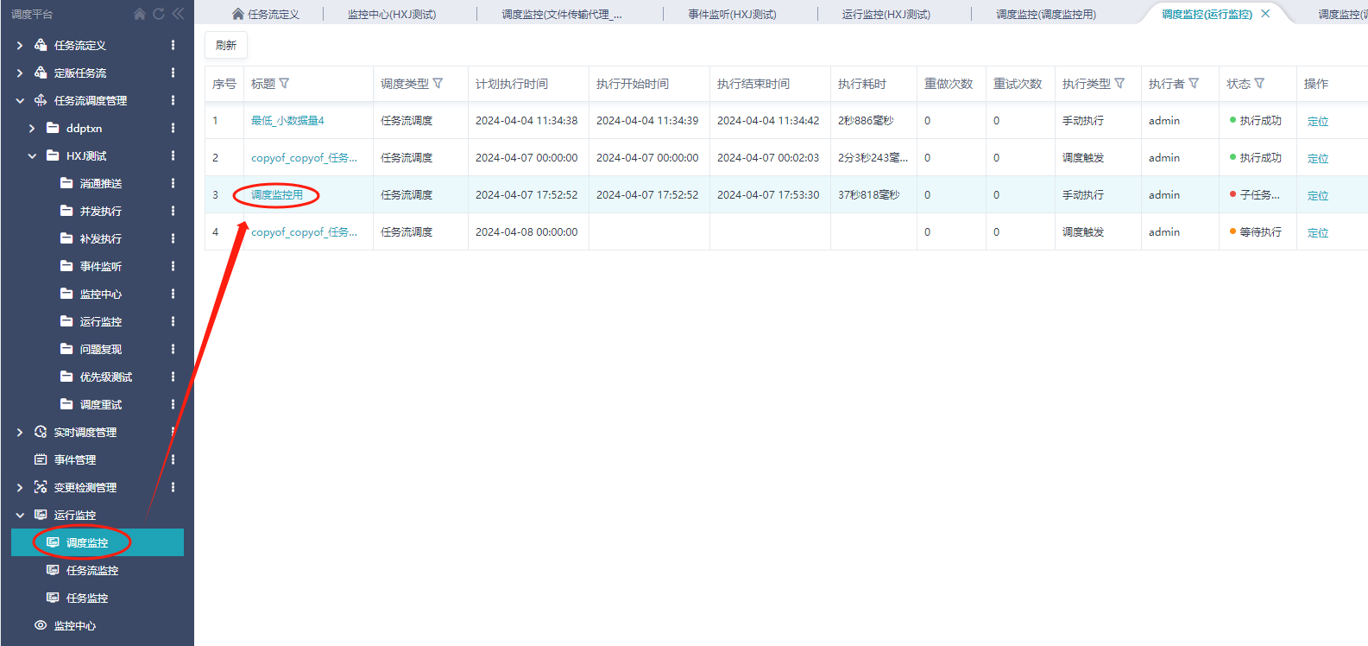
Task: Expand the ddptxn folder
Action: click(32, 128)
